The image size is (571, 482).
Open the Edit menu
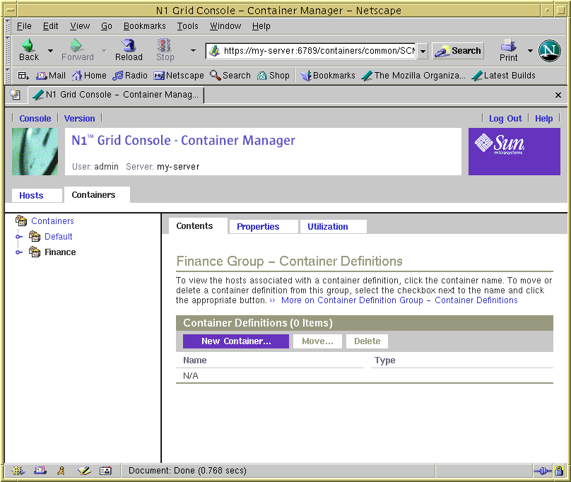tap(50, 26)
